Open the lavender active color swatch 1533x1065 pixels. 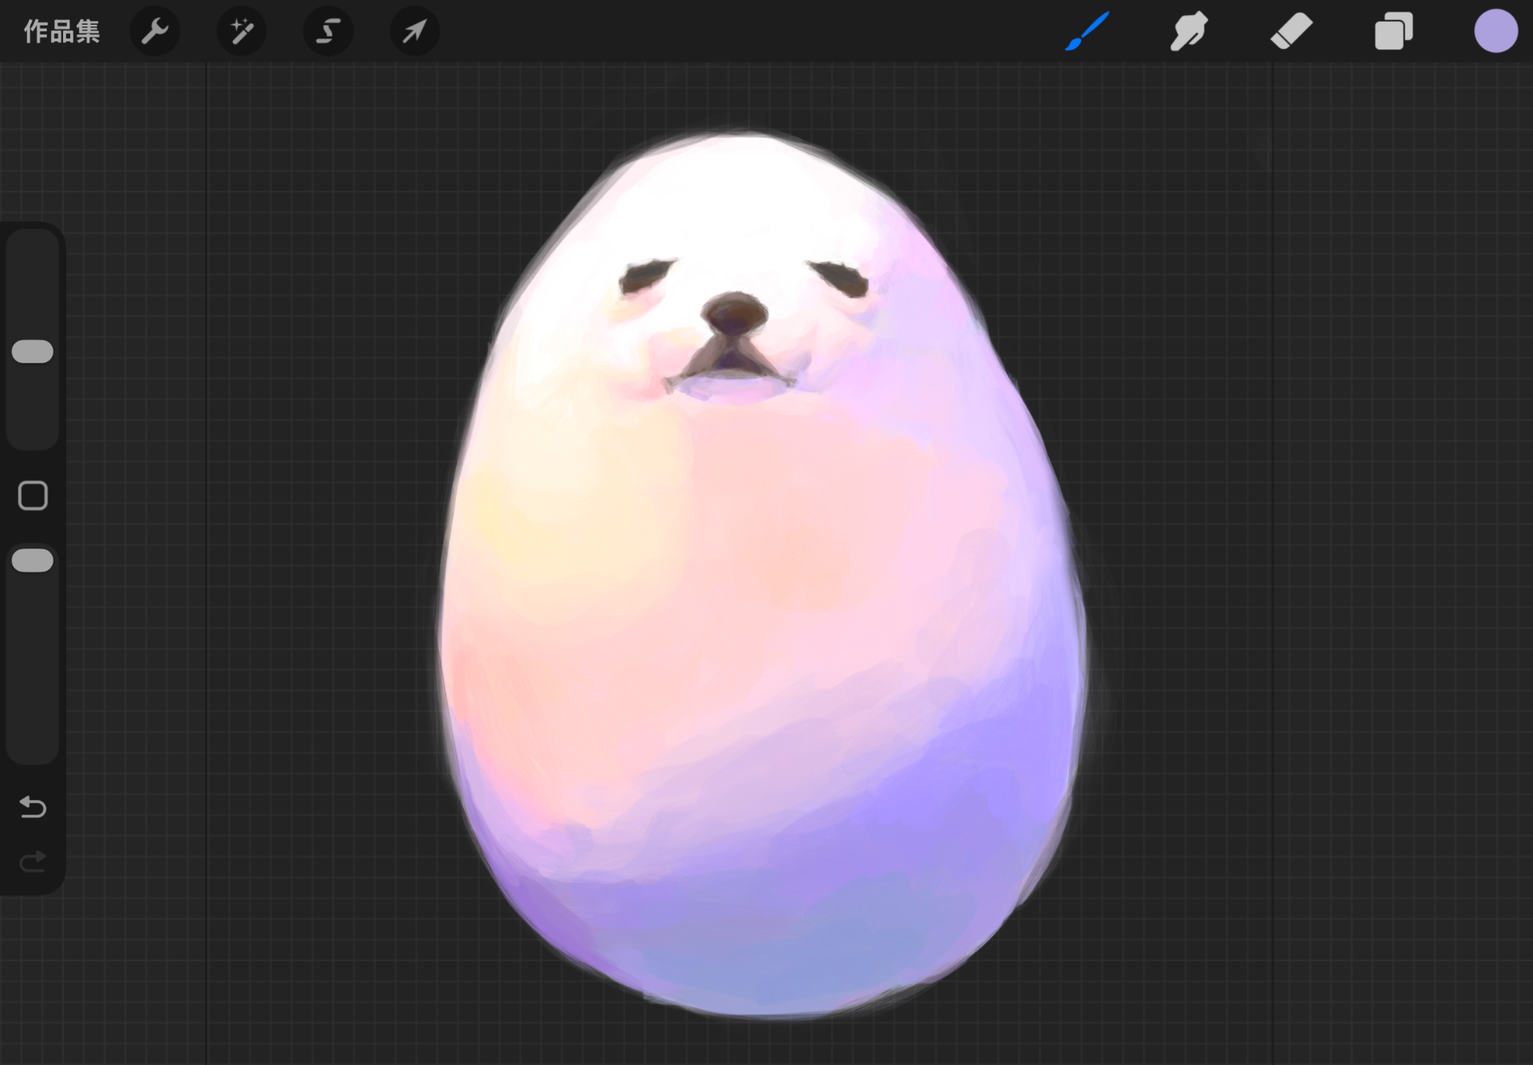coord(1495,32)
